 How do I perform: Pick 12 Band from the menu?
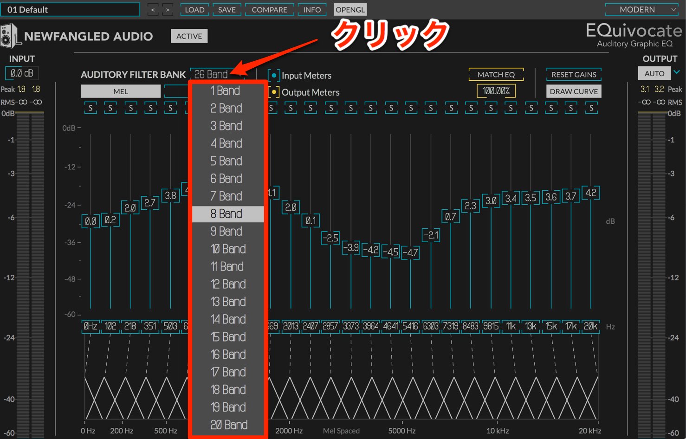228,284
